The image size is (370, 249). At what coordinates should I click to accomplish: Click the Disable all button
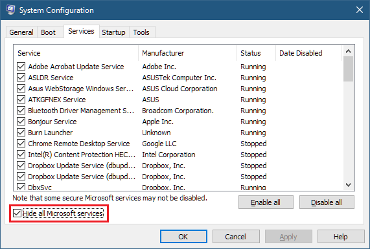tap(327, 202)
